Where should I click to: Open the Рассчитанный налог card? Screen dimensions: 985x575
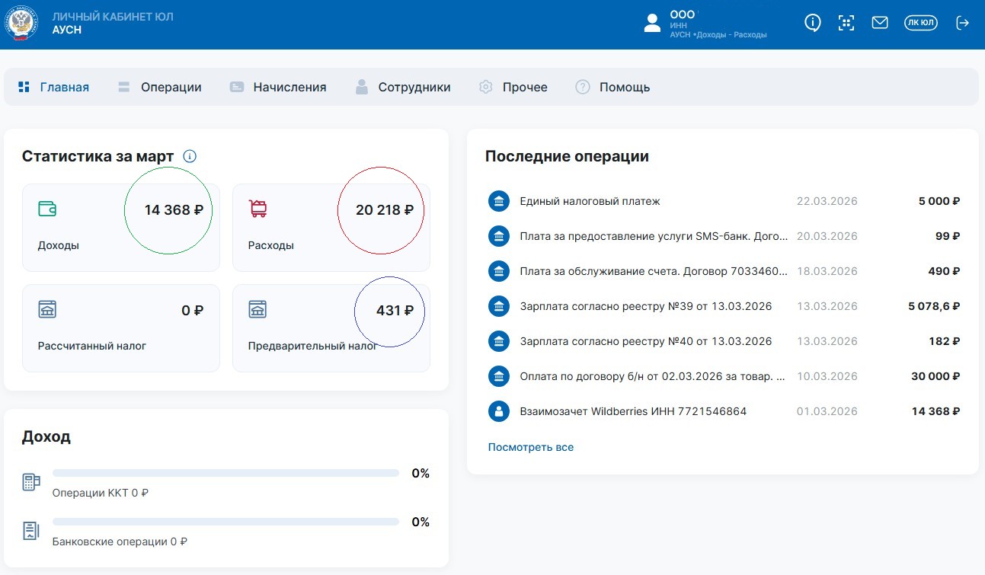[x=121, y=328]
